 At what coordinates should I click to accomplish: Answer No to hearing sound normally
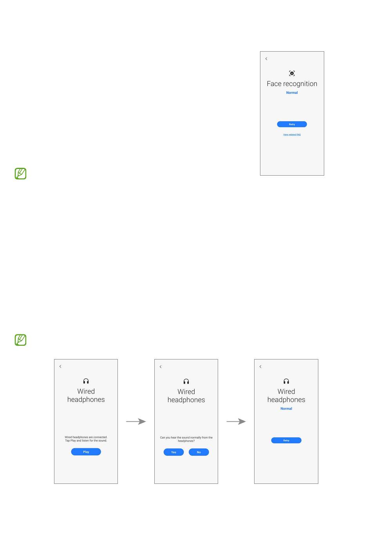coord(199,452)
